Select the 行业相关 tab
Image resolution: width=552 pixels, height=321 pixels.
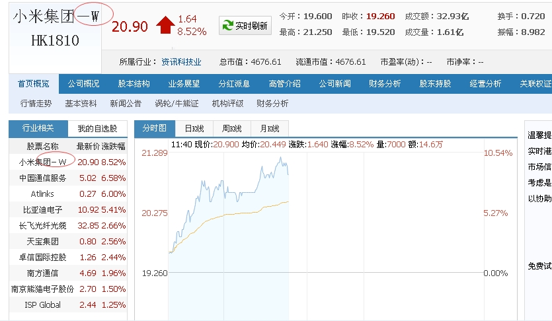38,128
